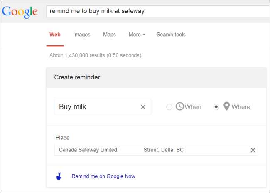Expand the More dropdown menu

137,35
